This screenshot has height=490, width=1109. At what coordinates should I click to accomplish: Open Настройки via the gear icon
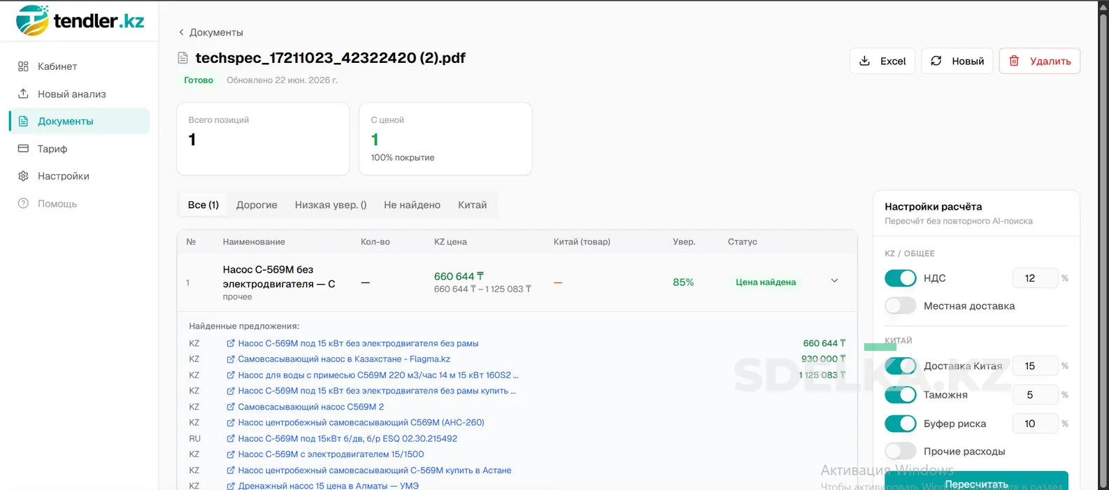[x=23, y=176]
